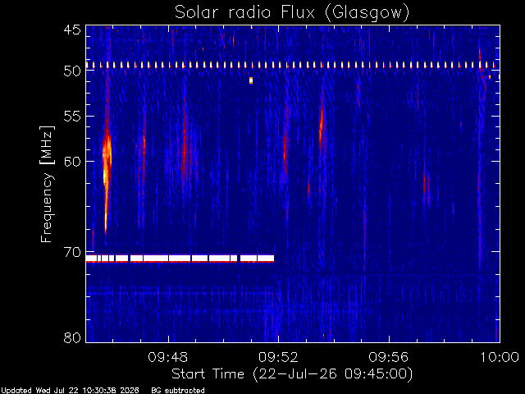
Task: Click the Updated timestamp text
Action: (70, 391)
